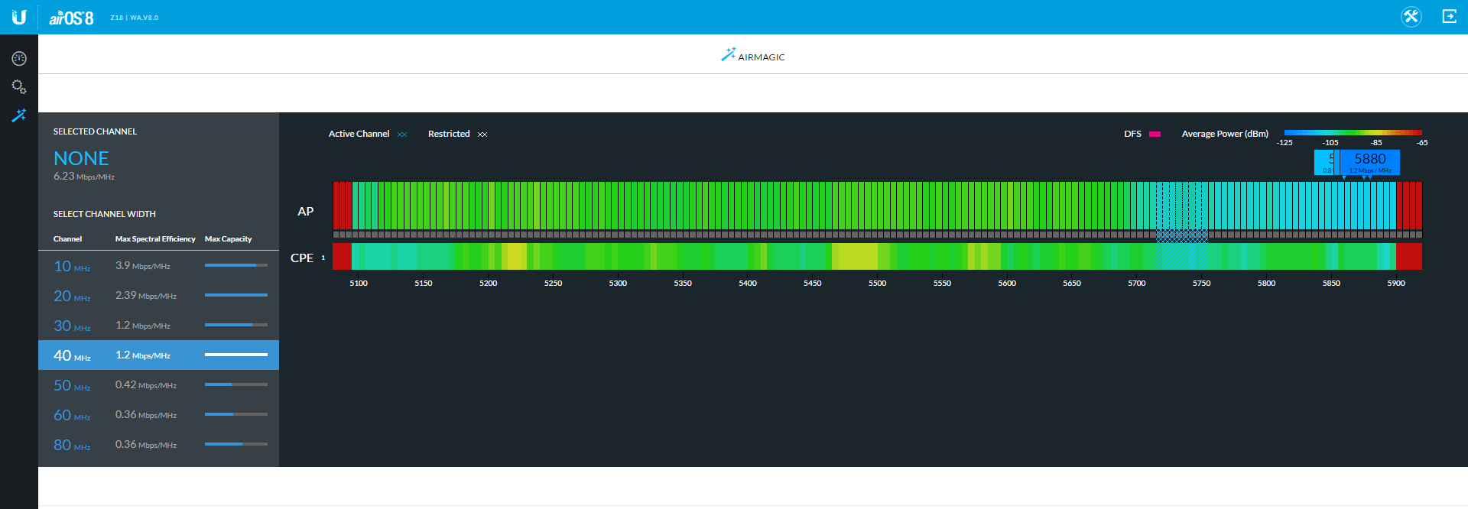Viewport: 1468px width, 509px height.
Task: Click the 20 MHz max capacity bar
Action: (236, 295)
